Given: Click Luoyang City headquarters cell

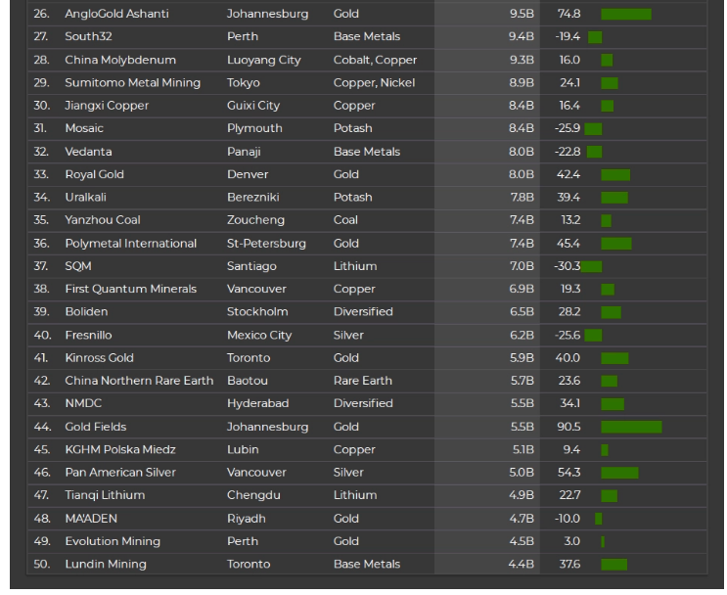Looking at the screenshot, I should click(264, 61).
